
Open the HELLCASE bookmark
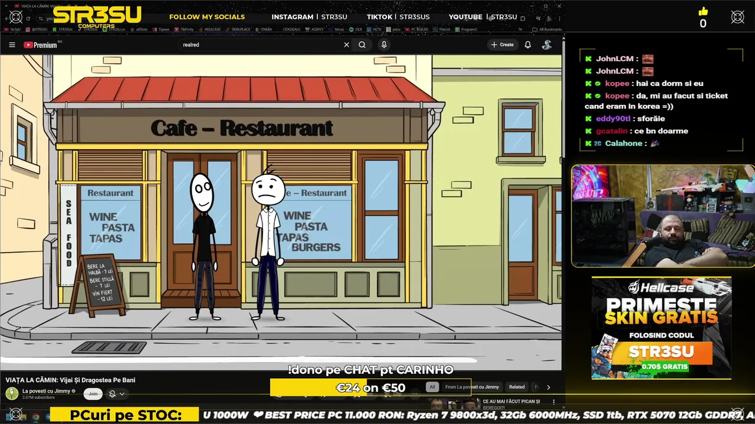(210, 29)
